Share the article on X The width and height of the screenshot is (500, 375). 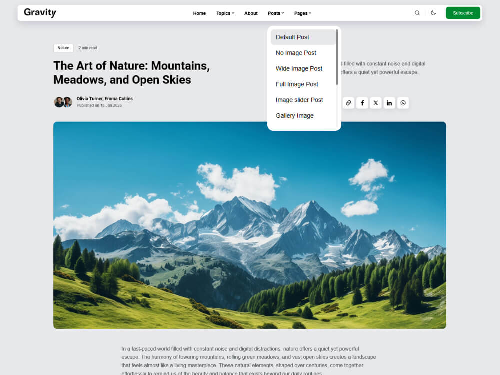(375, 103)
